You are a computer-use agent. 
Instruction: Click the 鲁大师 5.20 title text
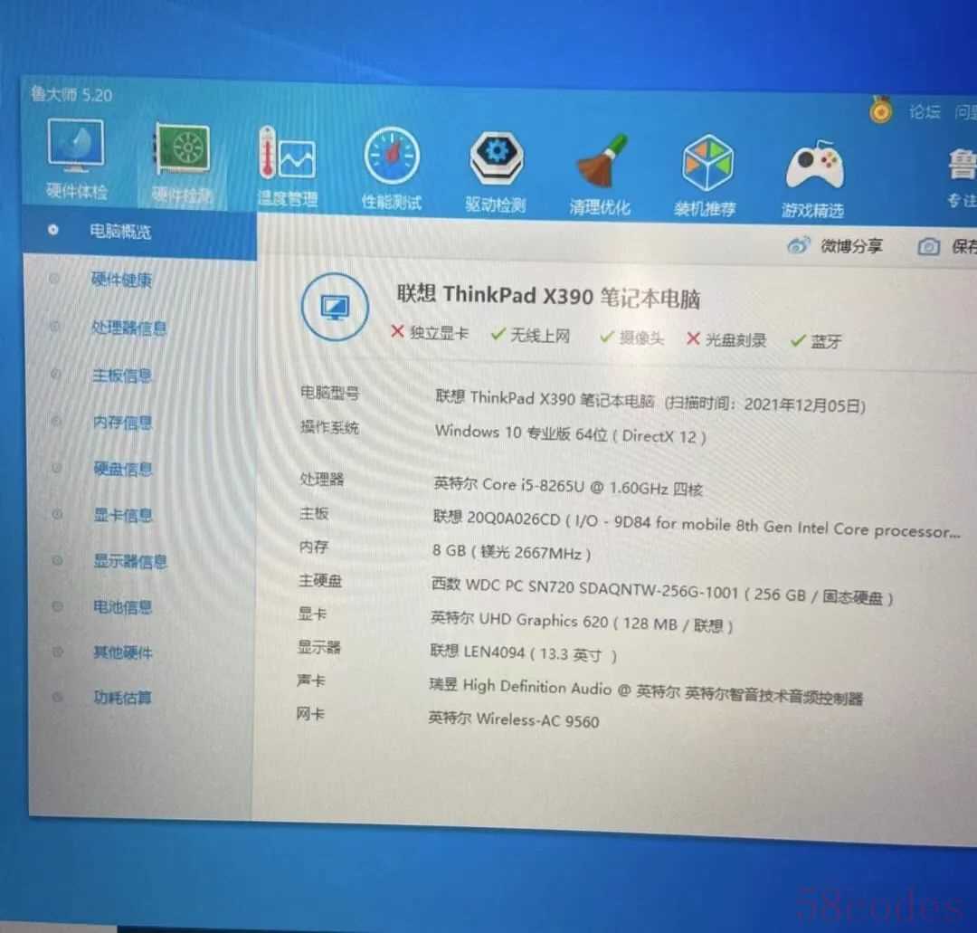click(x=71, y=95)
